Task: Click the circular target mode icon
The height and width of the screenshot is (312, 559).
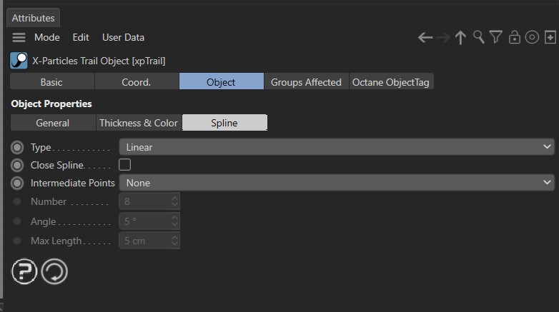Action: coord(532,37)
